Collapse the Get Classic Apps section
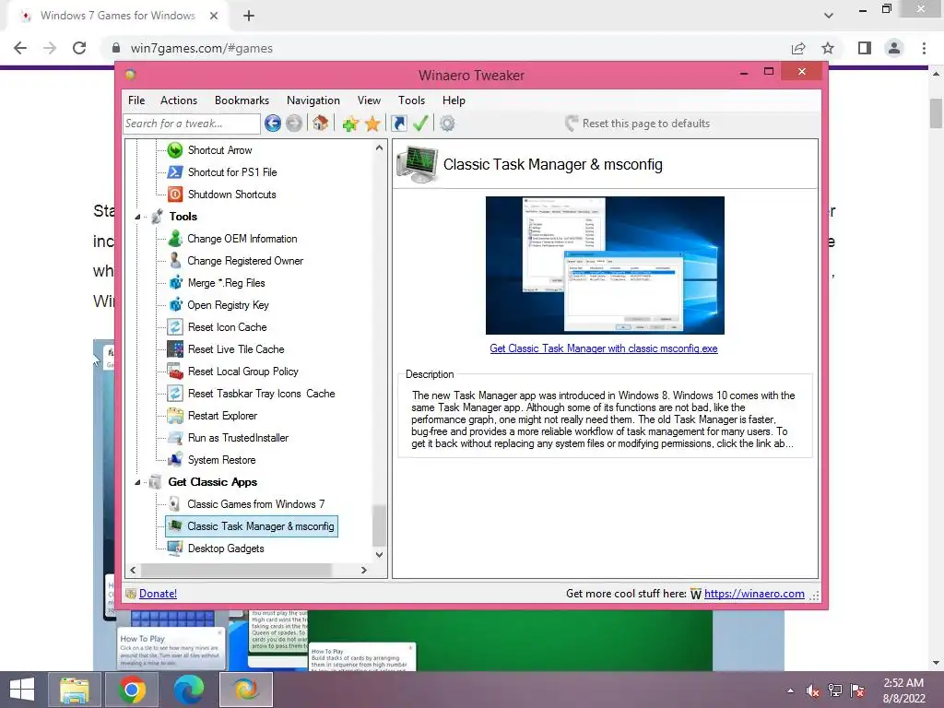944x708 pixels. (x=138, y=482)
